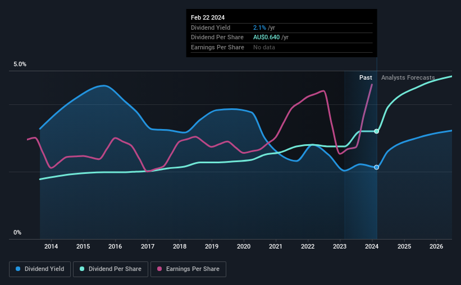
Task: Click the 2018 x-axis label
Action: tap(180, 246)
